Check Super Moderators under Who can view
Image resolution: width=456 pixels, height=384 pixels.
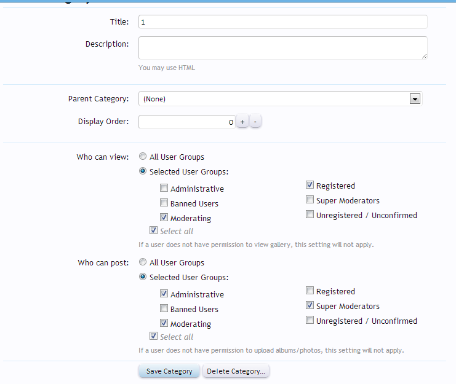pyautogui.click(x=310, y=200)
